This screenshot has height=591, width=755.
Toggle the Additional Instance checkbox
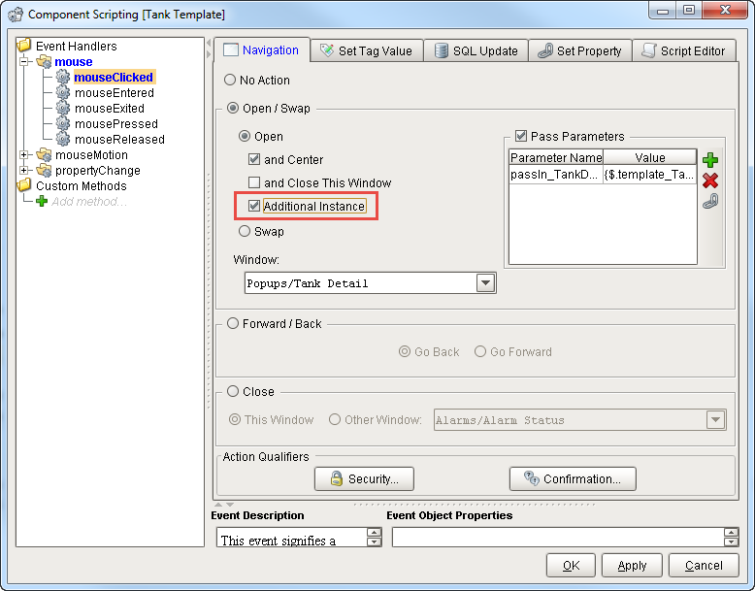254,206
